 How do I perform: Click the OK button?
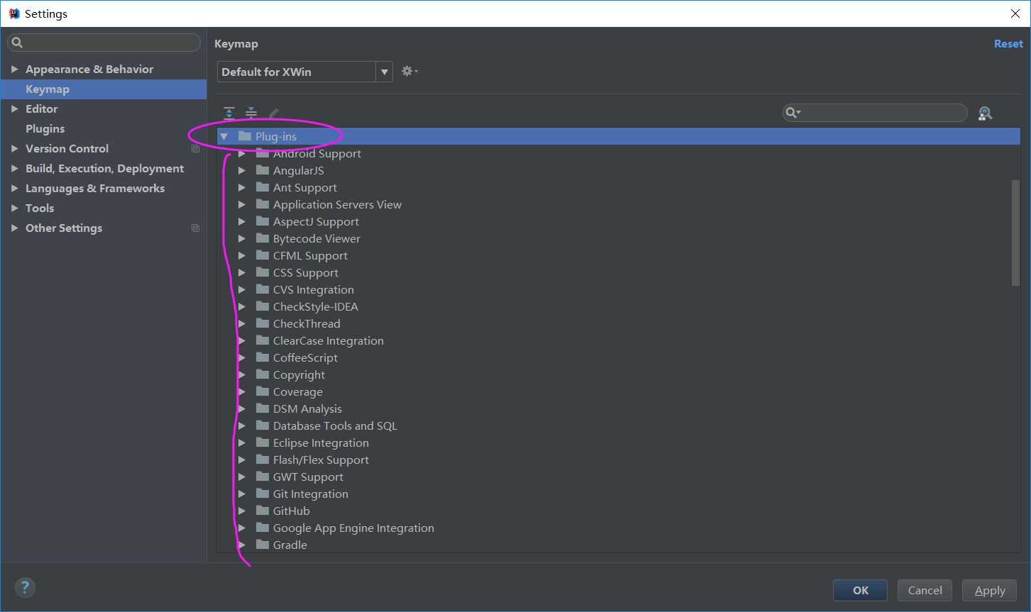pos(860,590)
